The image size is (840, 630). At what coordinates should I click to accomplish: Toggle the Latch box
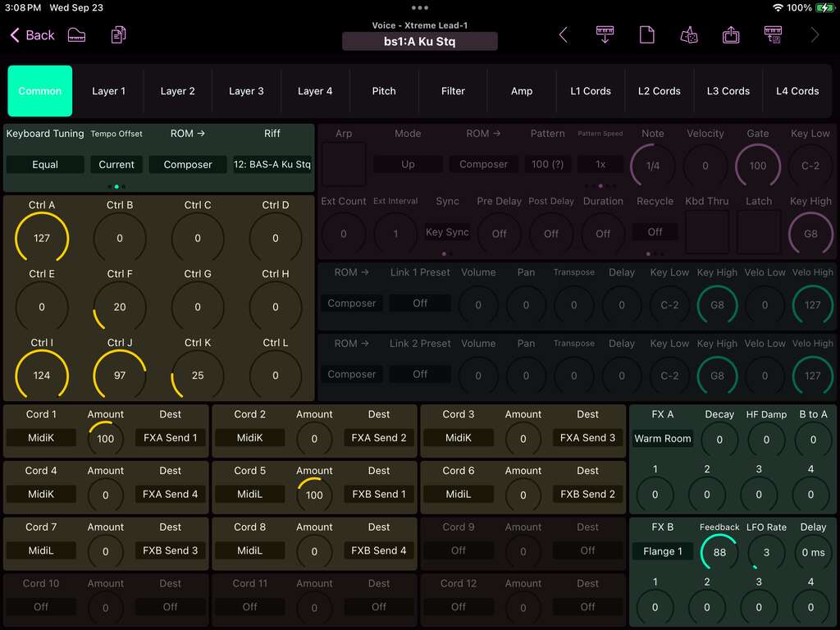pos(759,231)
